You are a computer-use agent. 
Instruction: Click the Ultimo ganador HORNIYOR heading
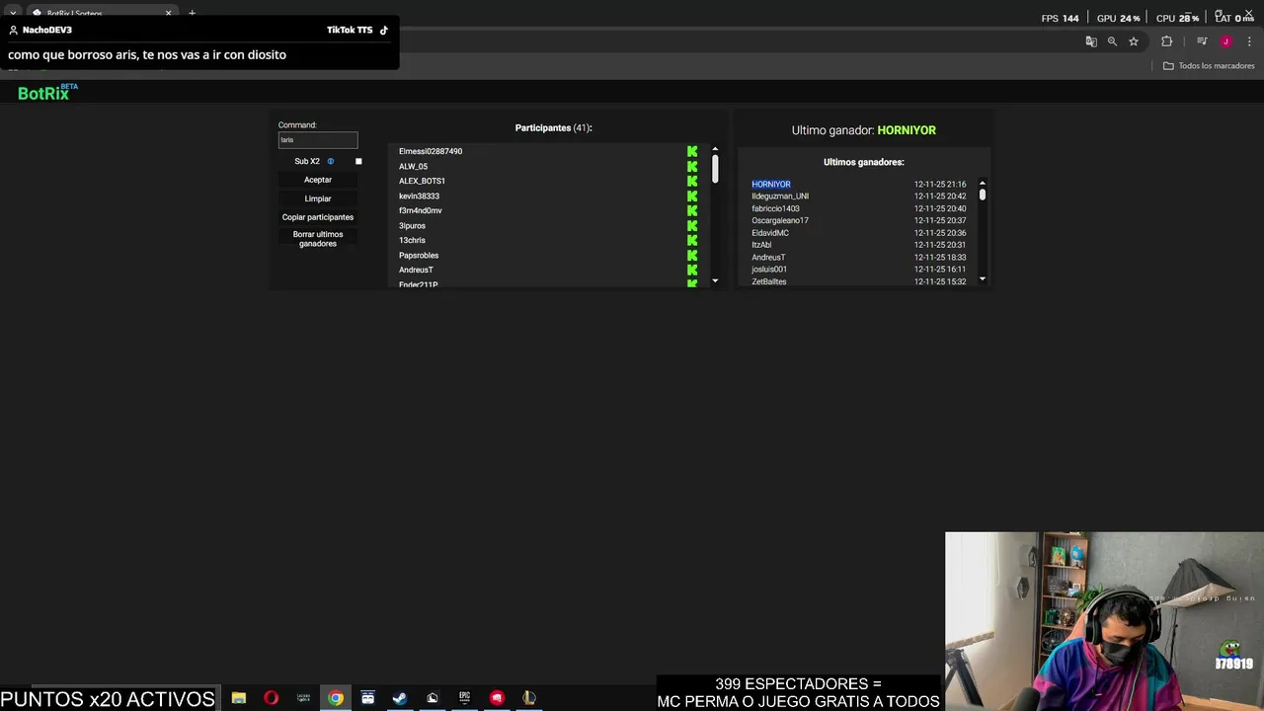(864, 129)
